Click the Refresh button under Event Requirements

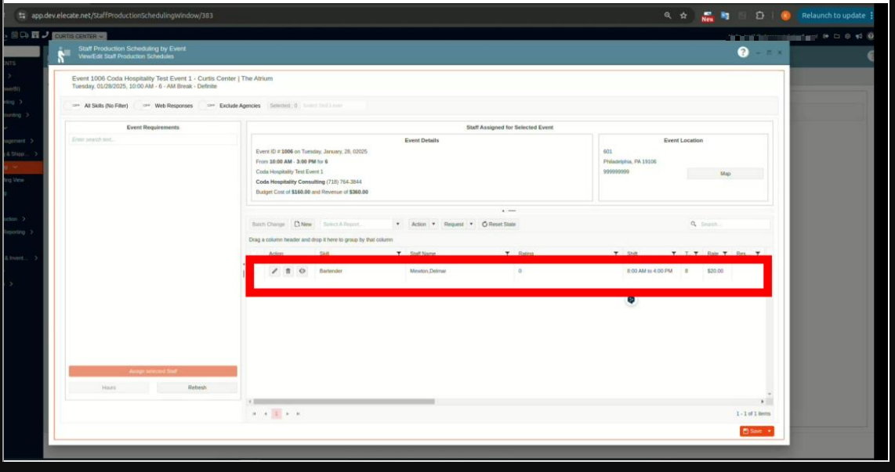pos(197,387)
